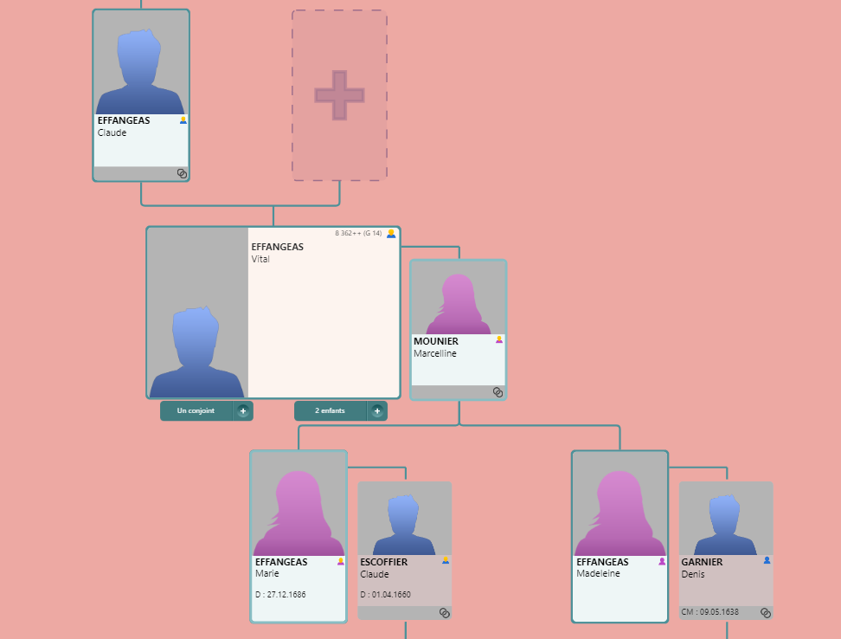
Task: Click the link icon on Denis GARNIER card
Action: point(766,612)
